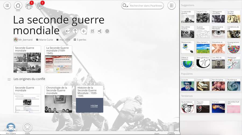
Task: Open trending collection ARCHITECTUR' ART
Action: [x=234, y=107]
